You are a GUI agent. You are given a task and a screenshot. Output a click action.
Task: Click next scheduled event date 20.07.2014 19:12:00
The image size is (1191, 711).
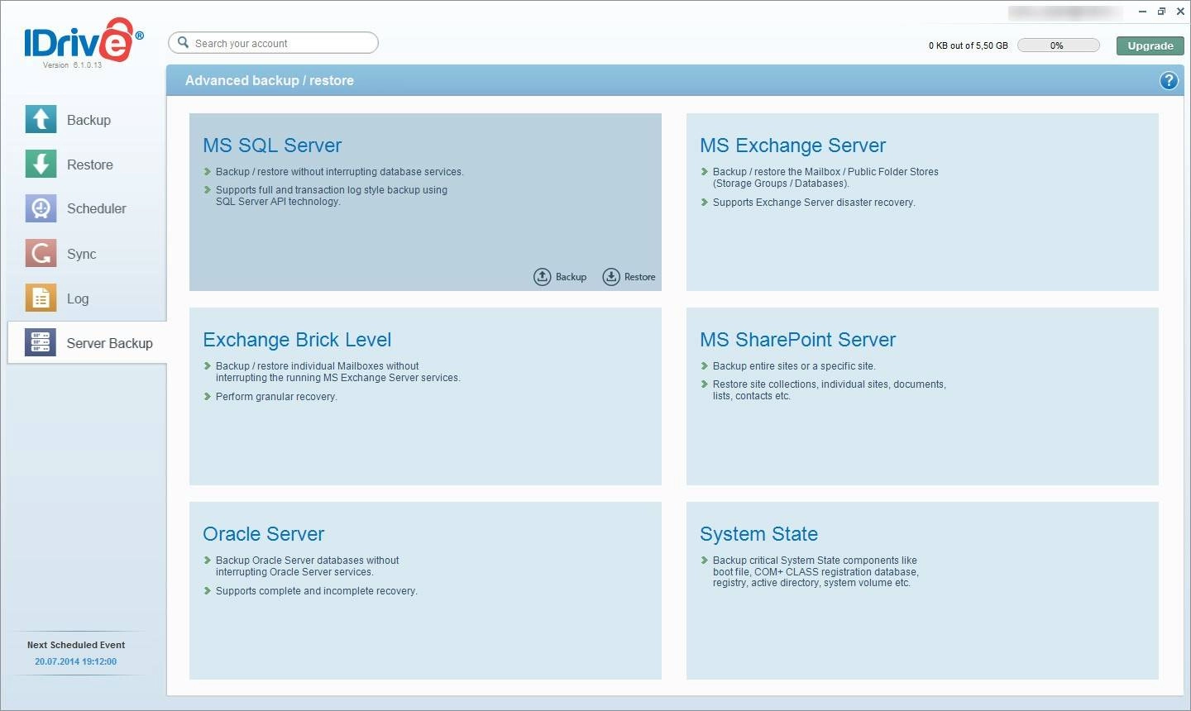pos(75,661)
